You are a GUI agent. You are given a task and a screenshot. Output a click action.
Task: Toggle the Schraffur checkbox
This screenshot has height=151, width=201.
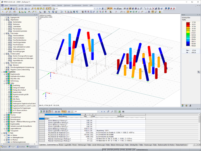click(9, 97)
